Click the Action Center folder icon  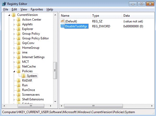(x=18, y=20)
